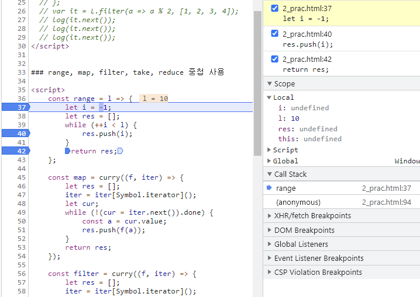Collapse the Scope section
This screenshot has width=420, height=297.
point(270,83)
